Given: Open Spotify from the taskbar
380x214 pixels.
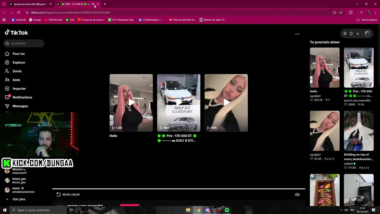Looking at the screenshot, I should [227, 210].
